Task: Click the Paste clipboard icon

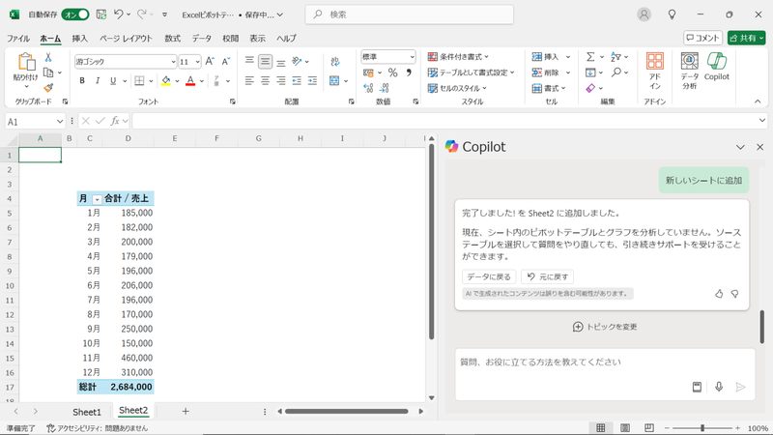Action: 26,63
